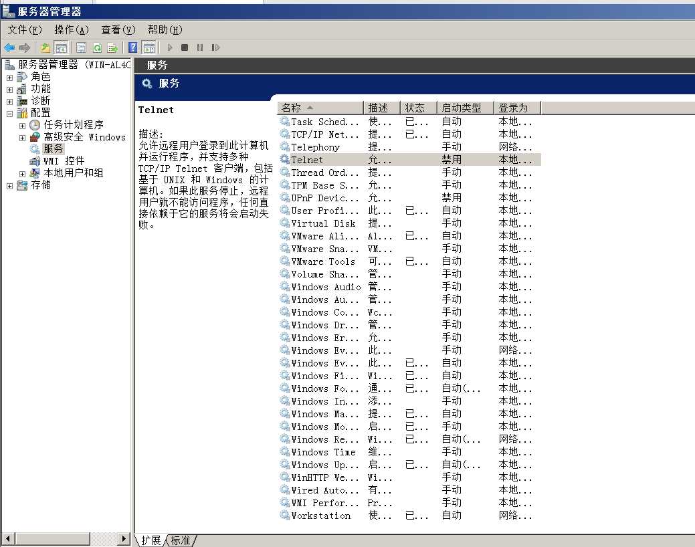The image size is (695, 547).
Task: Sort by the 启动类型 column header
Action: (x=466, y=108)
